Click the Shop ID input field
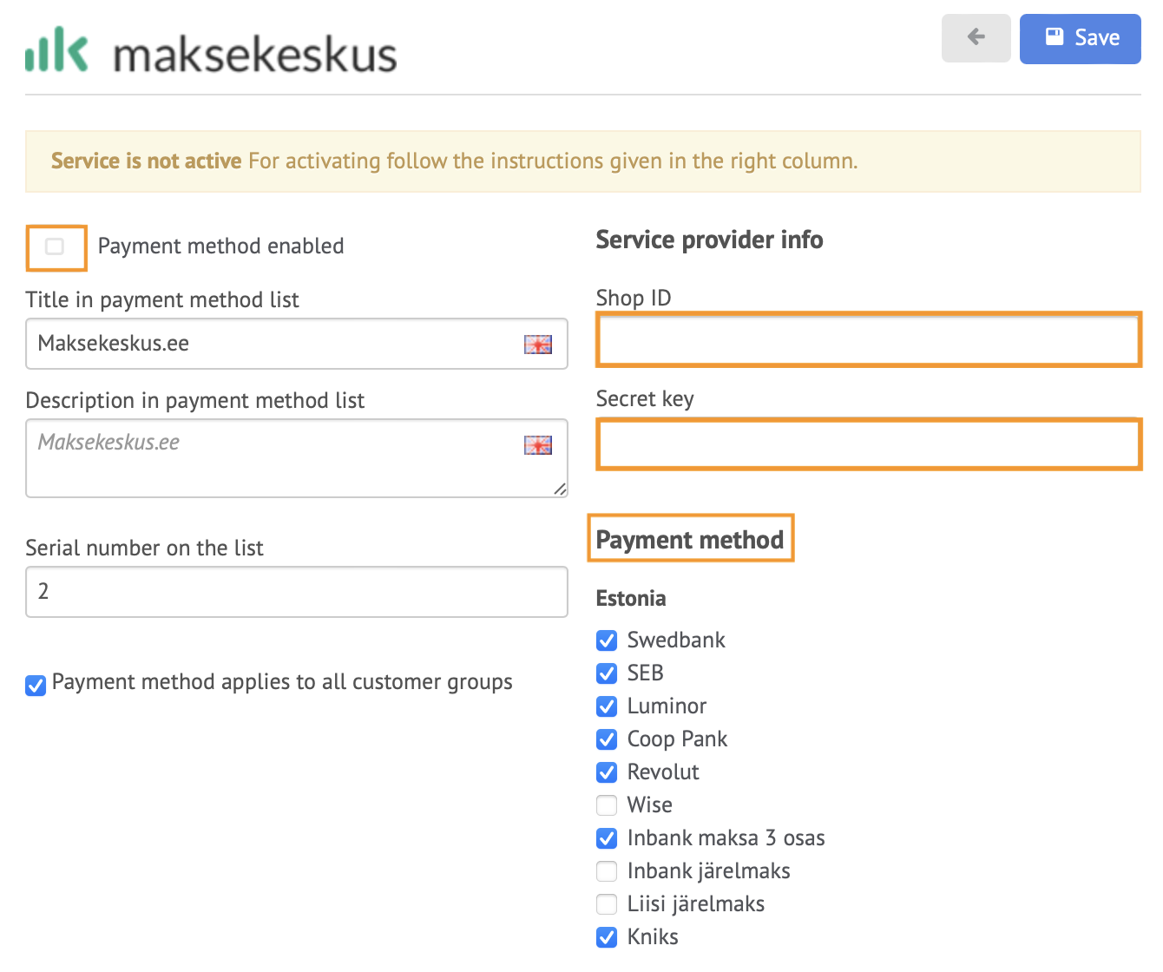This screenshot has height=972, width=1163. [868, 339]
